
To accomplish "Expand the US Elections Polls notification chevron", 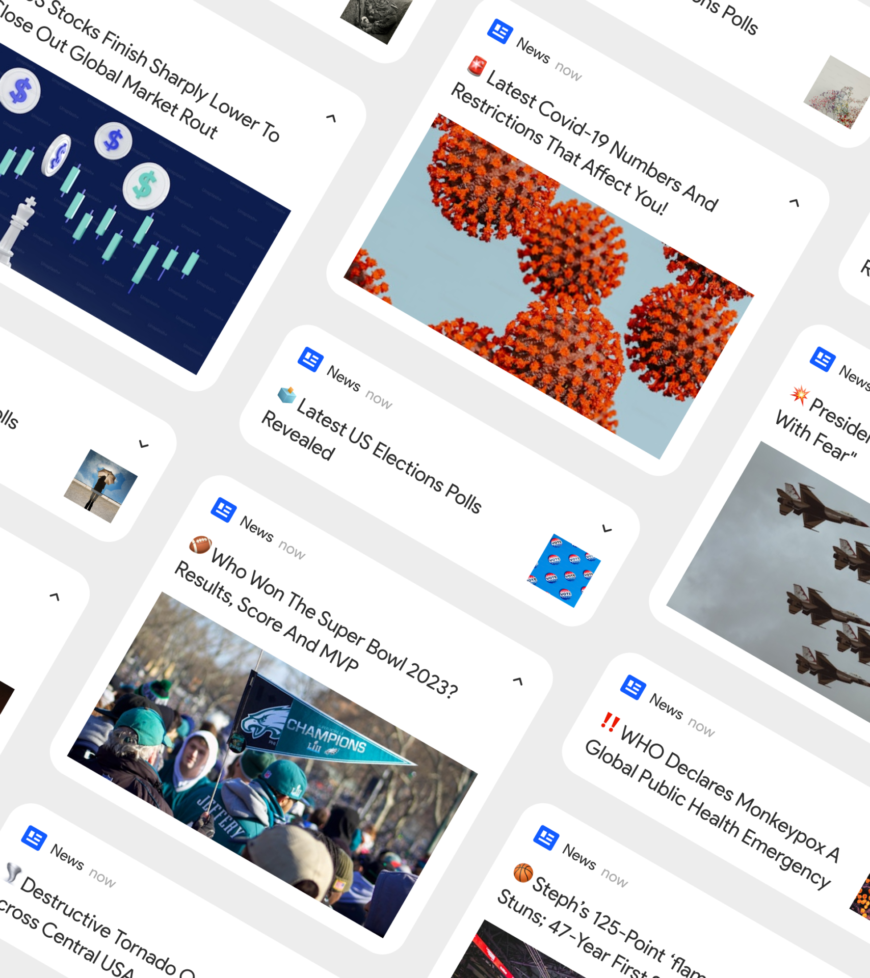I will point(607,529).
